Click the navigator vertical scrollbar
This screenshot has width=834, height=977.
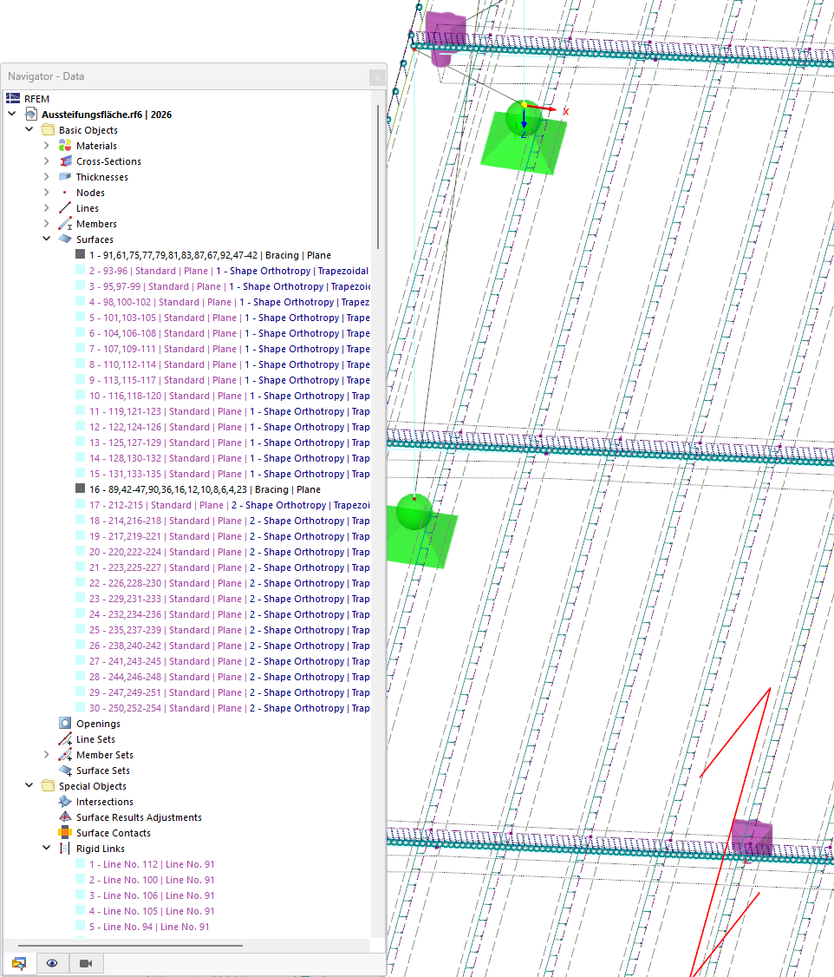(x=378, y=178)
